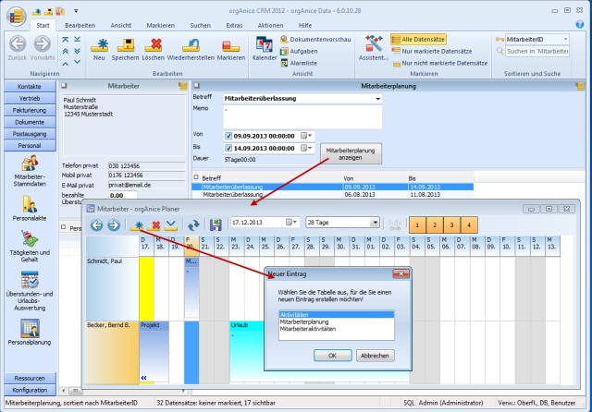
Task: Click the Suchen in Mitarbeiter search field
Action: [537, 51]
